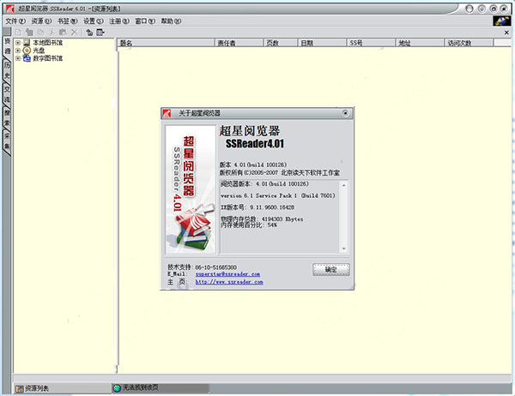Click the 物理内存总数 info line

(262, 219)
